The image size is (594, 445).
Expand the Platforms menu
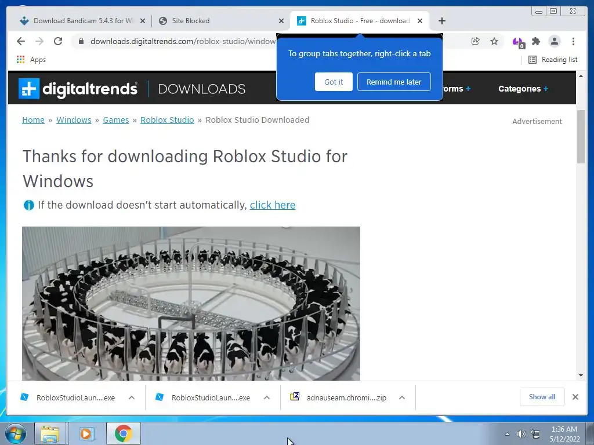[457, 89]
